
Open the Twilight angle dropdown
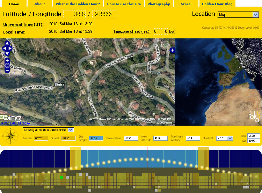tap(225, 138)
